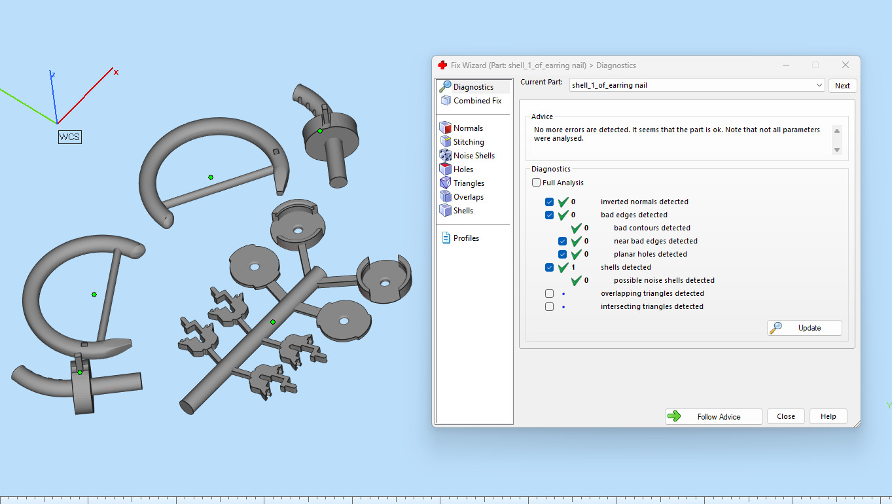Enable the Full Analysis checkbox
Screen dimensions: 892x504
click(537, 183)
